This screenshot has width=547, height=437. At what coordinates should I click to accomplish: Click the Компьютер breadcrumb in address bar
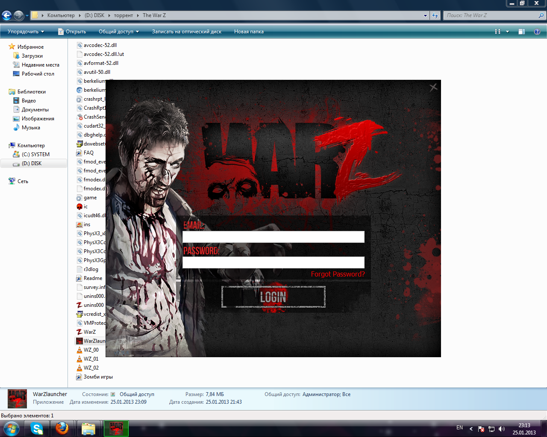pos(61,15)
